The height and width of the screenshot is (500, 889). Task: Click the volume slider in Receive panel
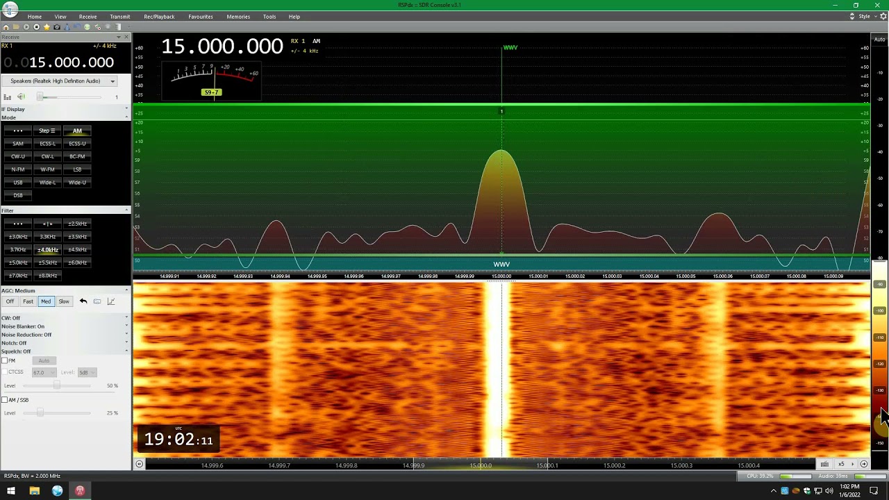pos(69,97)
